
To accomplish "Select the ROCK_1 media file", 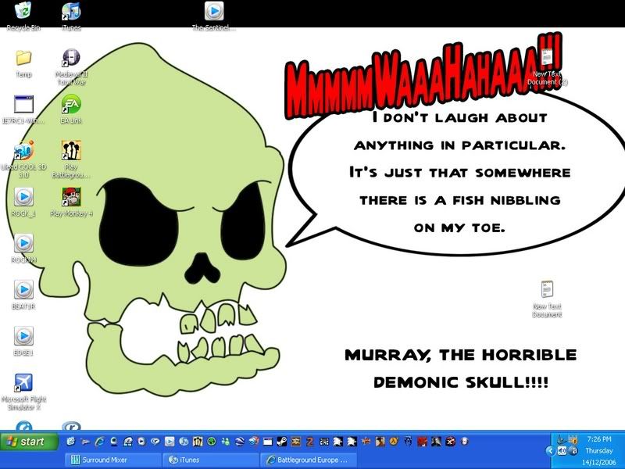I will tap(23, 202).
